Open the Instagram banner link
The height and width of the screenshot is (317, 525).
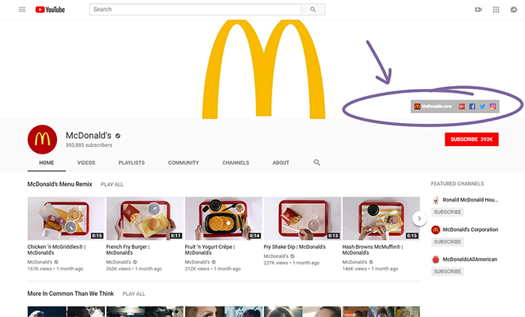pos(493,106)
